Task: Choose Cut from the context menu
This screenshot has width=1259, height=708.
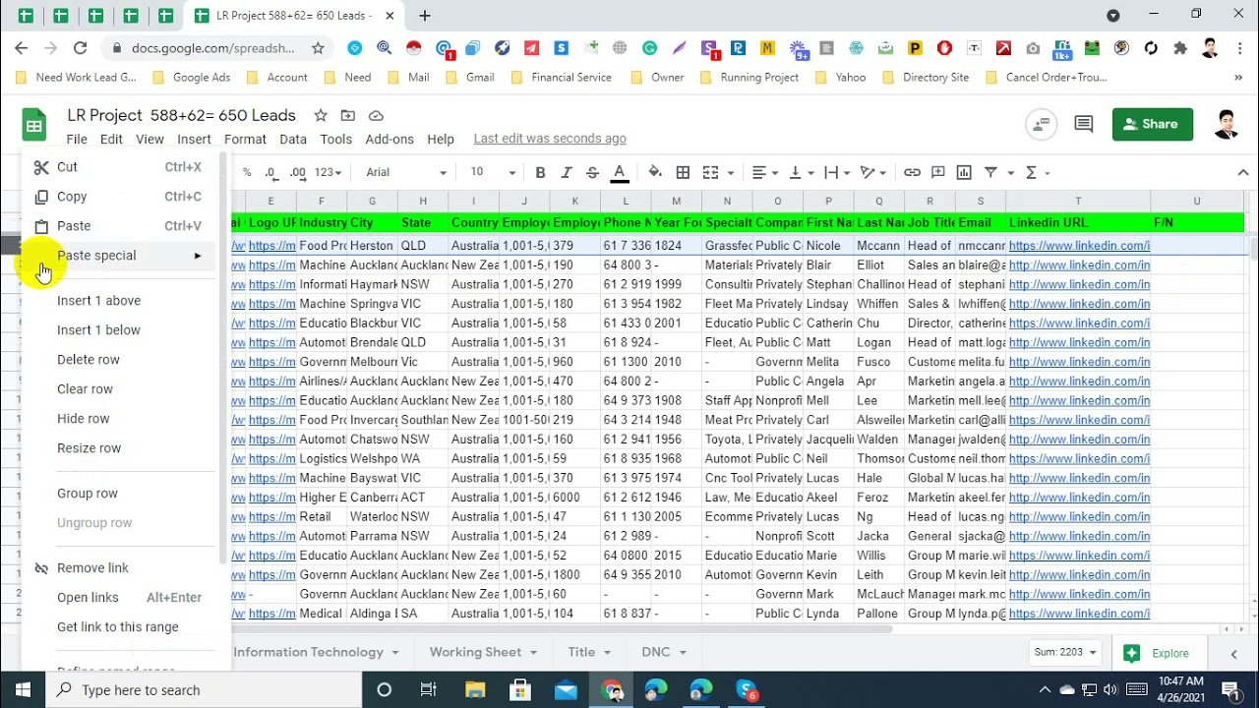Action: [118, 167]
